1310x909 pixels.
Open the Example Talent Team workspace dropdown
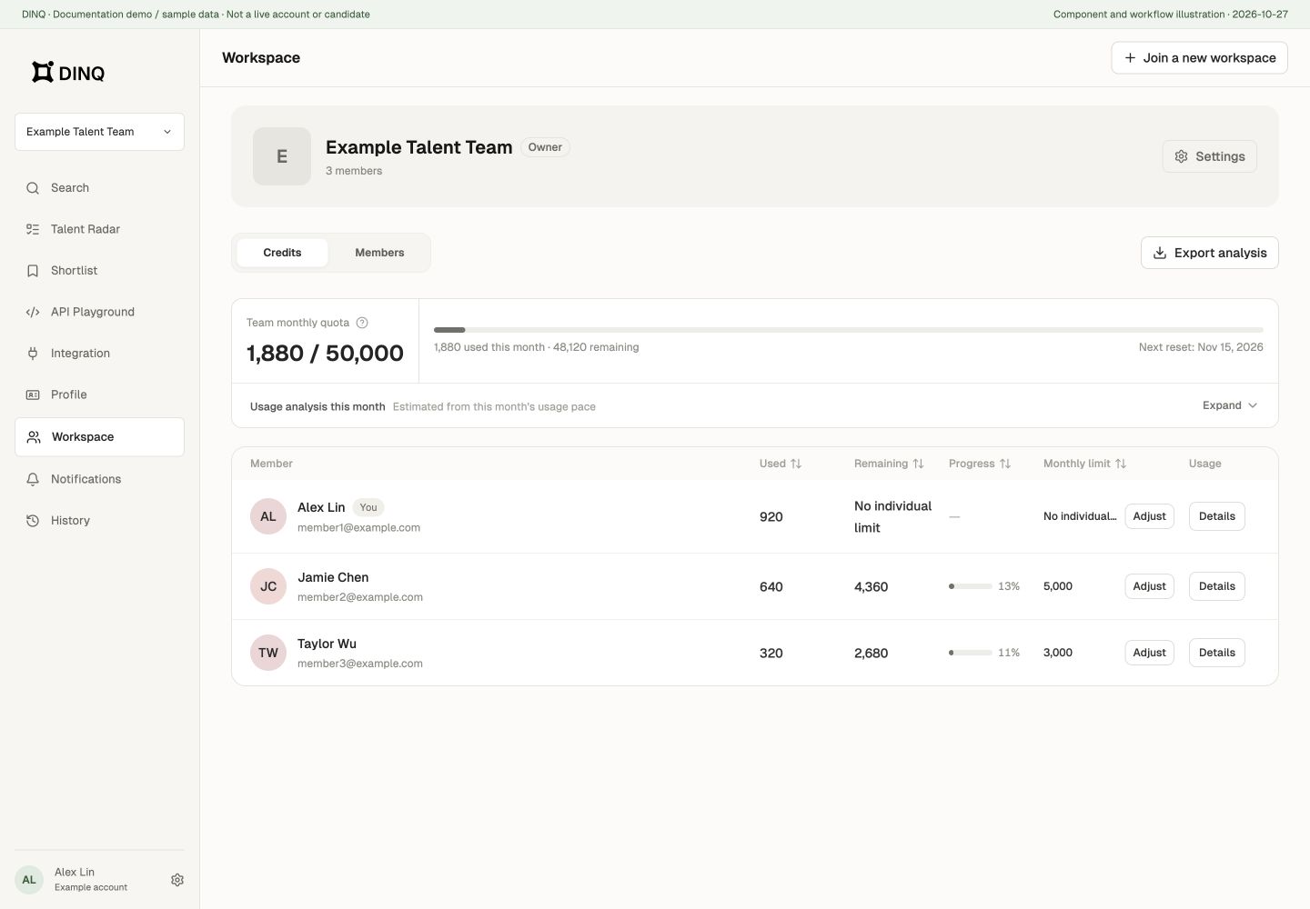(x=99, y=132)
